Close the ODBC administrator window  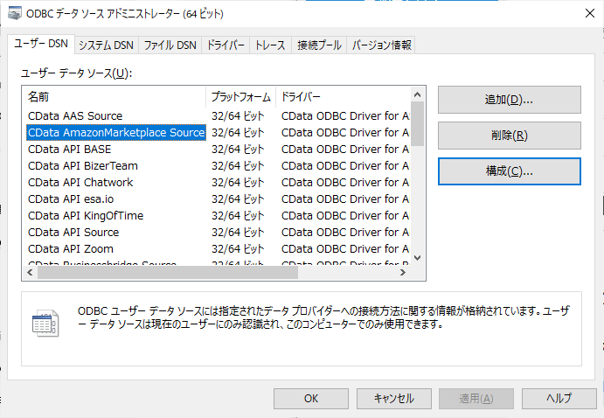point(589,13)
